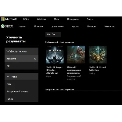Click the top results count text
The image size is (122, 122).
click(x=60, y=42)
